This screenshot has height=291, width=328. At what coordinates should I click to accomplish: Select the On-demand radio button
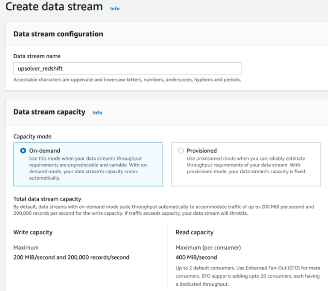[x=23, y=151]
